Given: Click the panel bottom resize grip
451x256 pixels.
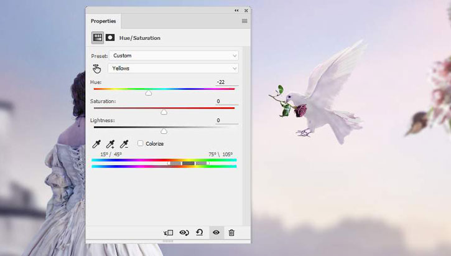Looking at the screenshot, I should coord(168,241).
